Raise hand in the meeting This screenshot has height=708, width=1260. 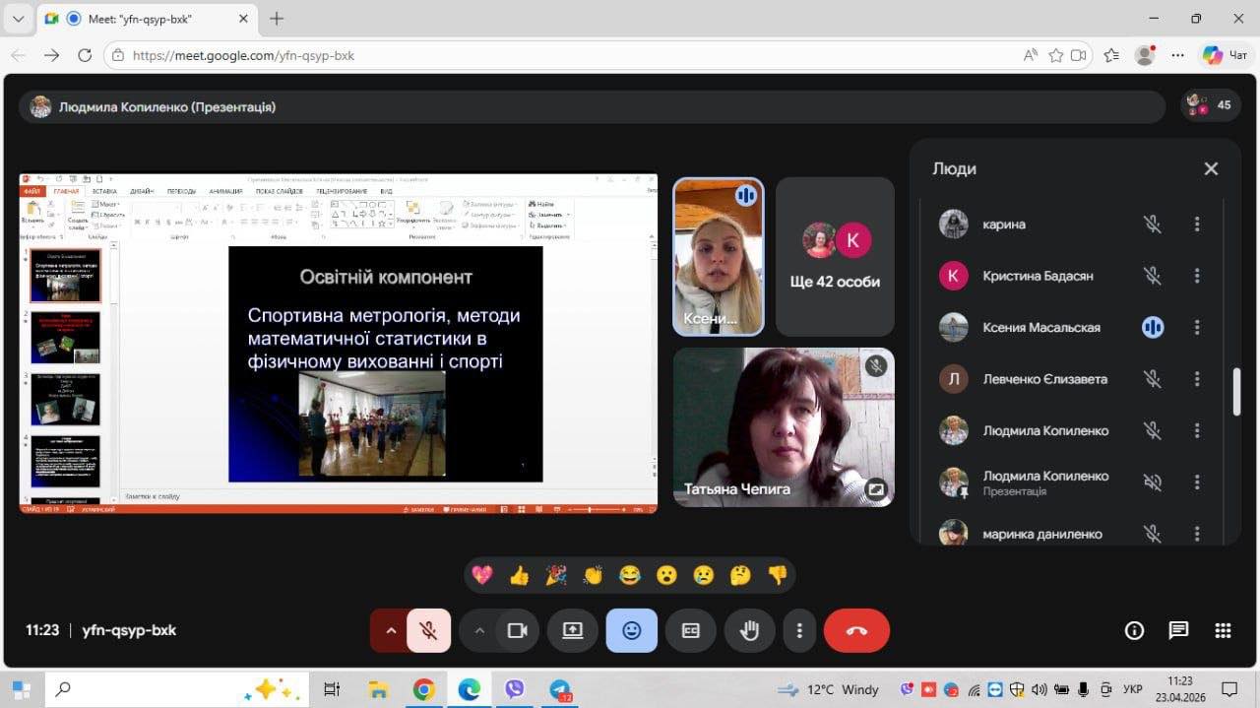pos(749,631)
